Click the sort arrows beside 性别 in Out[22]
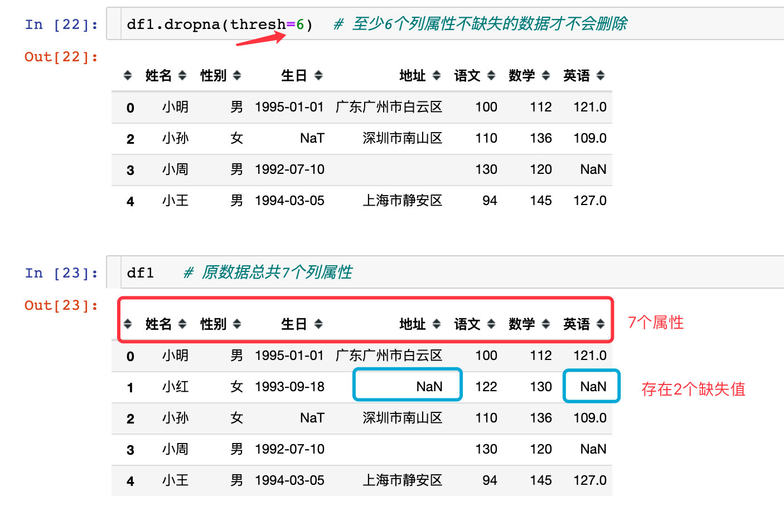784x506 pixels. point(238,76)
